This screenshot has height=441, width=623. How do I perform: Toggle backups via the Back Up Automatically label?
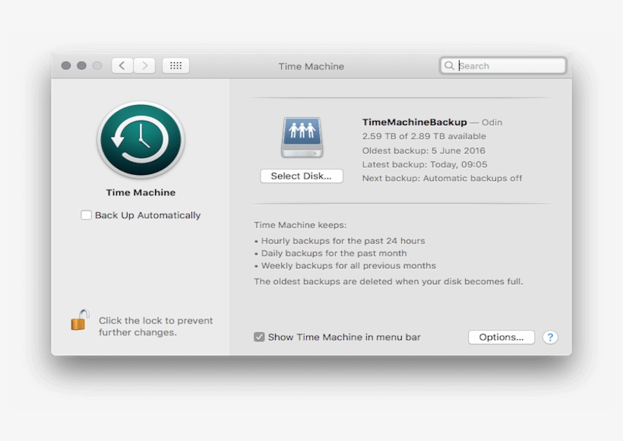148,215
